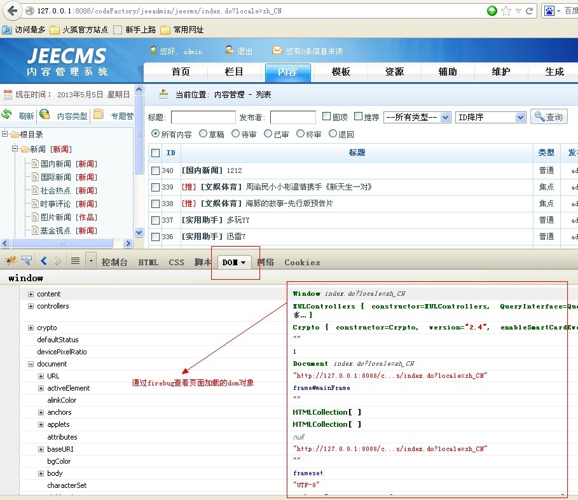Open article titled 多玩YY
The image size is (578, 500).
coord(238,220)
